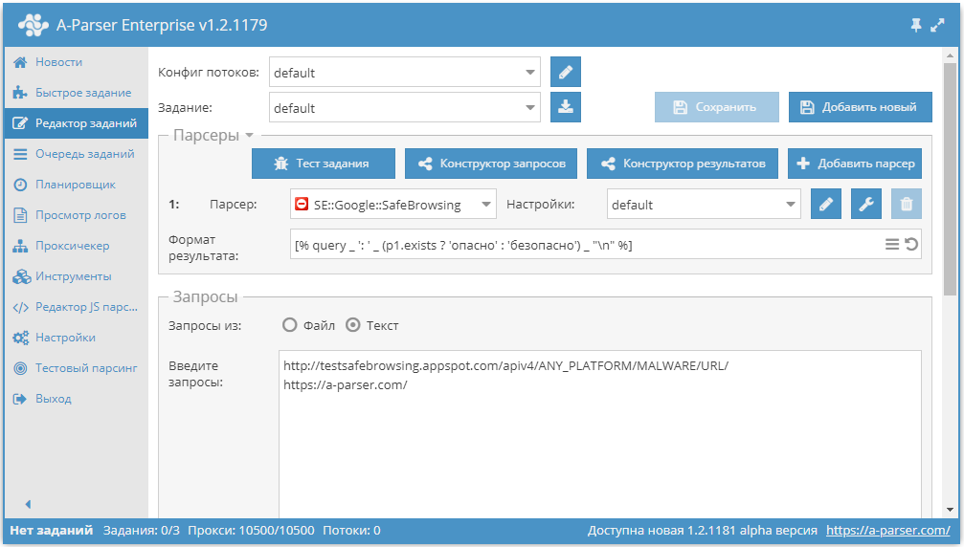Click the scrollbar up arrow
This screenshot has width=964, height=547.
[950, 55]
